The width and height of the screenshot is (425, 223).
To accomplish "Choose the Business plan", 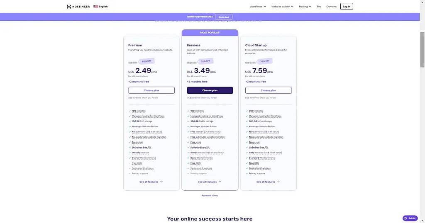I will 210,90.
